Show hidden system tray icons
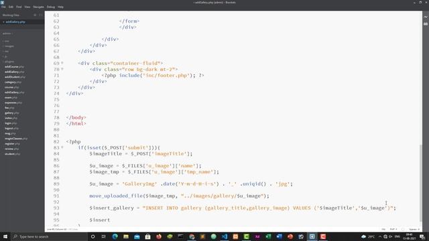Viewport: 429px width, 241px height. 380,236
